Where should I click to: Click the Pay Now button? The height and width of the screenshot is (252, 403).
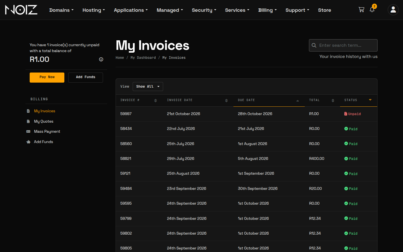click(x=47, y=78)
